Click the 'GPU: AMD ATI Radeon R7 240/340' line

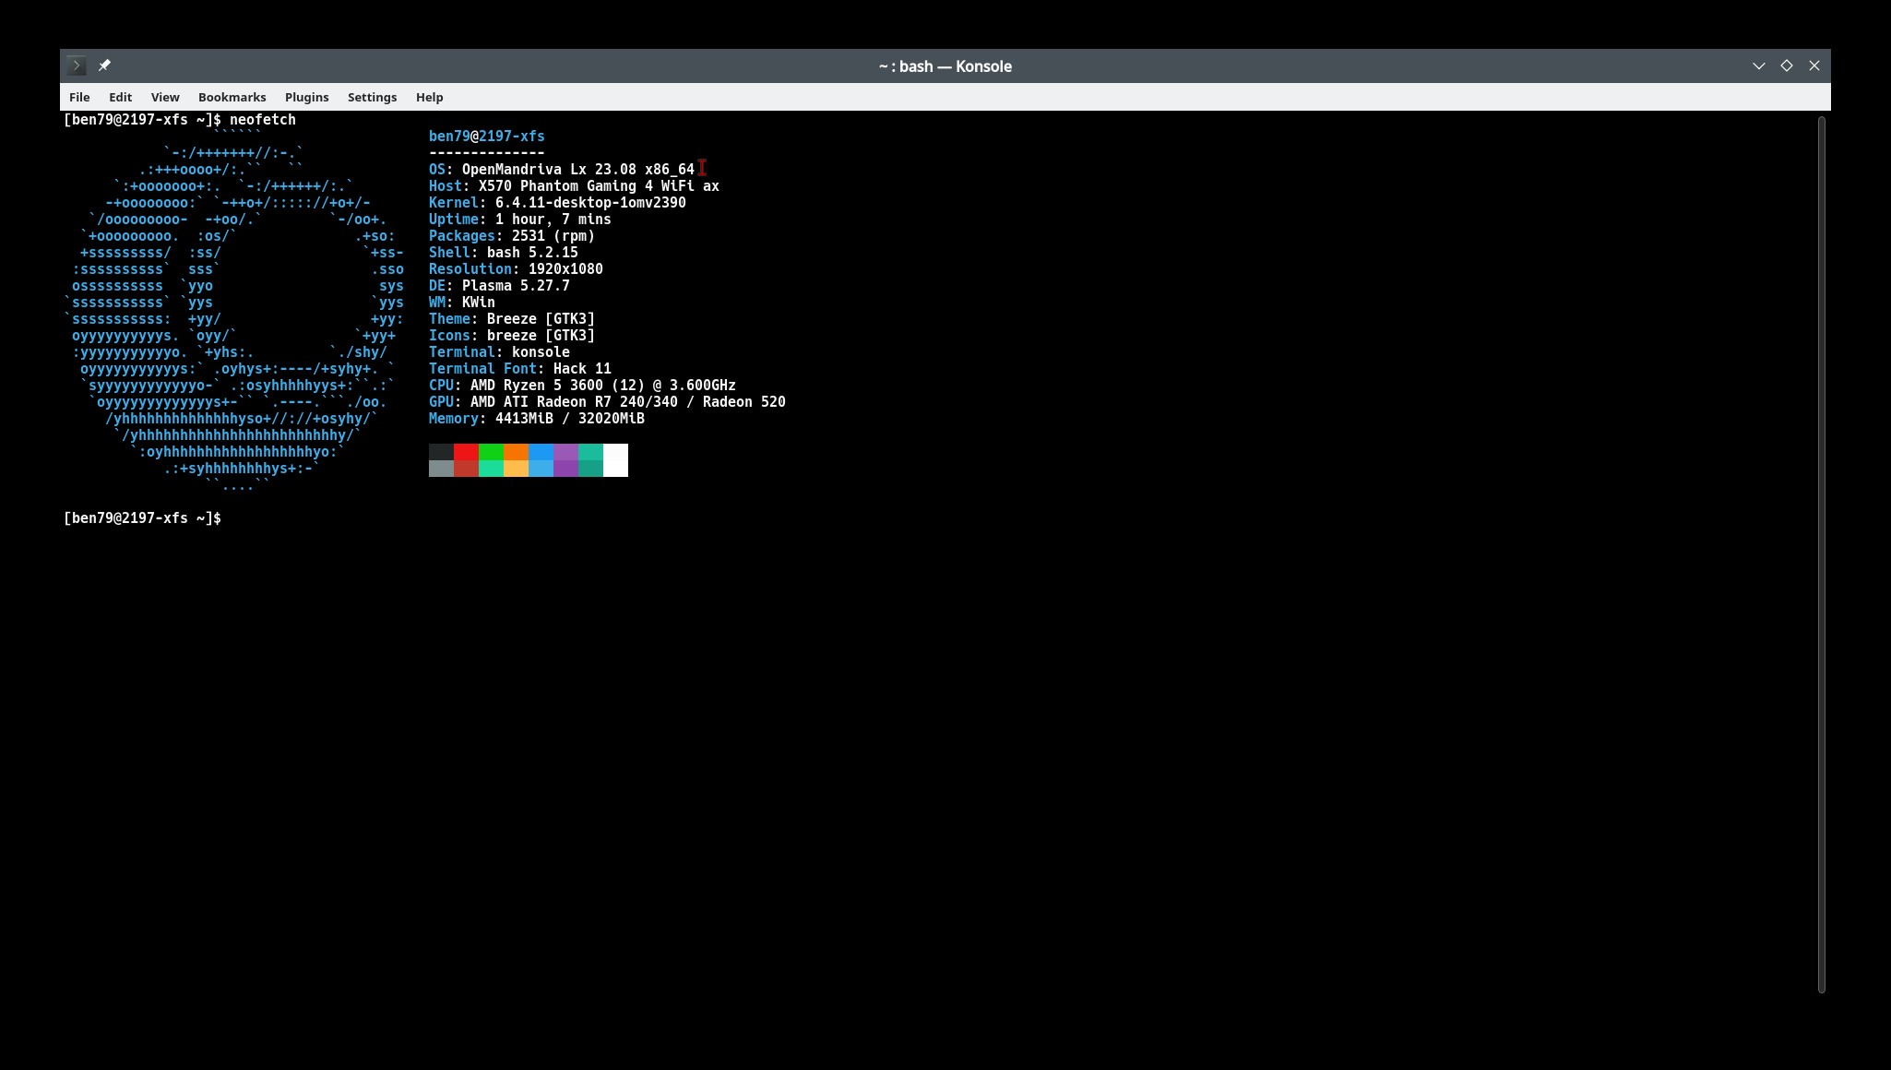(607, 402)
